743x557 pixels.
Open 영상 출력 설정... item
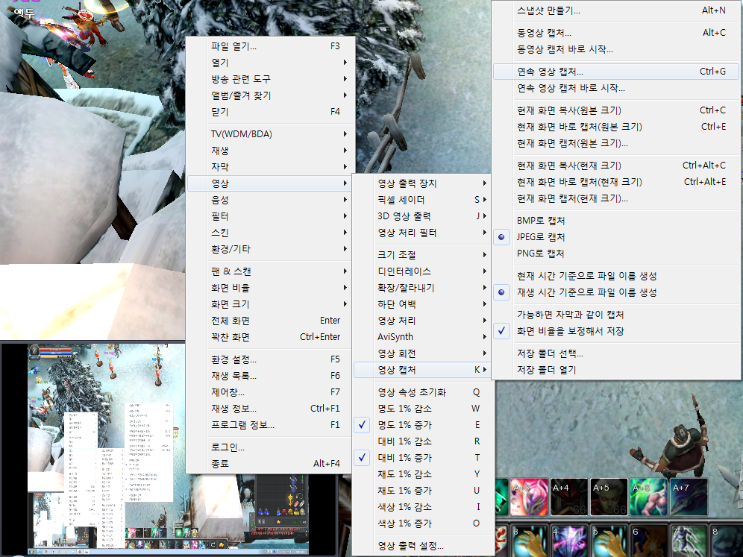424,546
